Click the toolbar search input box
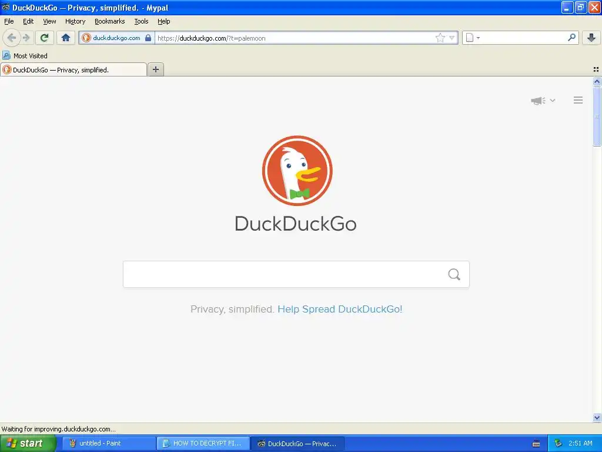This screenshot has width=602, height=452. point(524,38)
